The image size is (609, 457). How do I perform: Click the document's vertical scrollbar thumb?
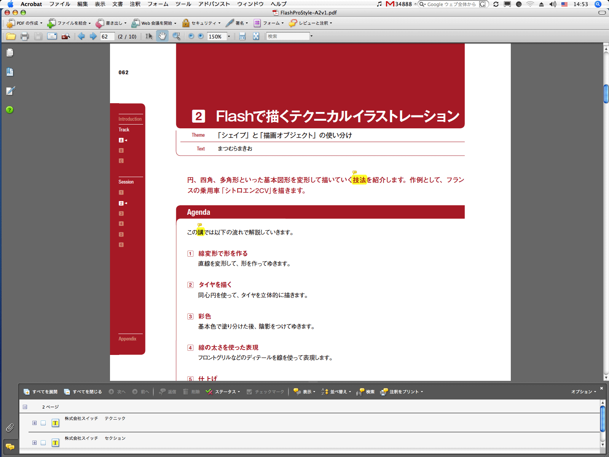pyautogui.click(x=606, y=94)
